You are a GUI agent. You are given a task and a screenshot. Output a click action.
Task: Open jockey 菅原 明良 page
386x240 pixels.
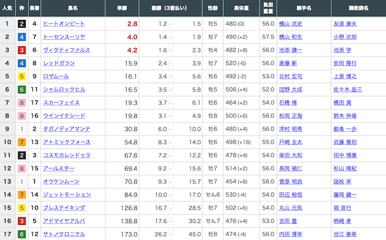[291, 182]
